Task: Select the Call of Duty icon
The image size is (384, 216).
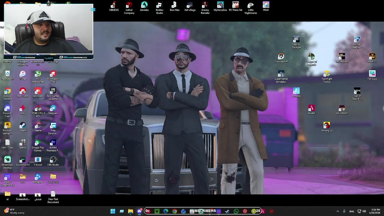Action: point(357,94)
